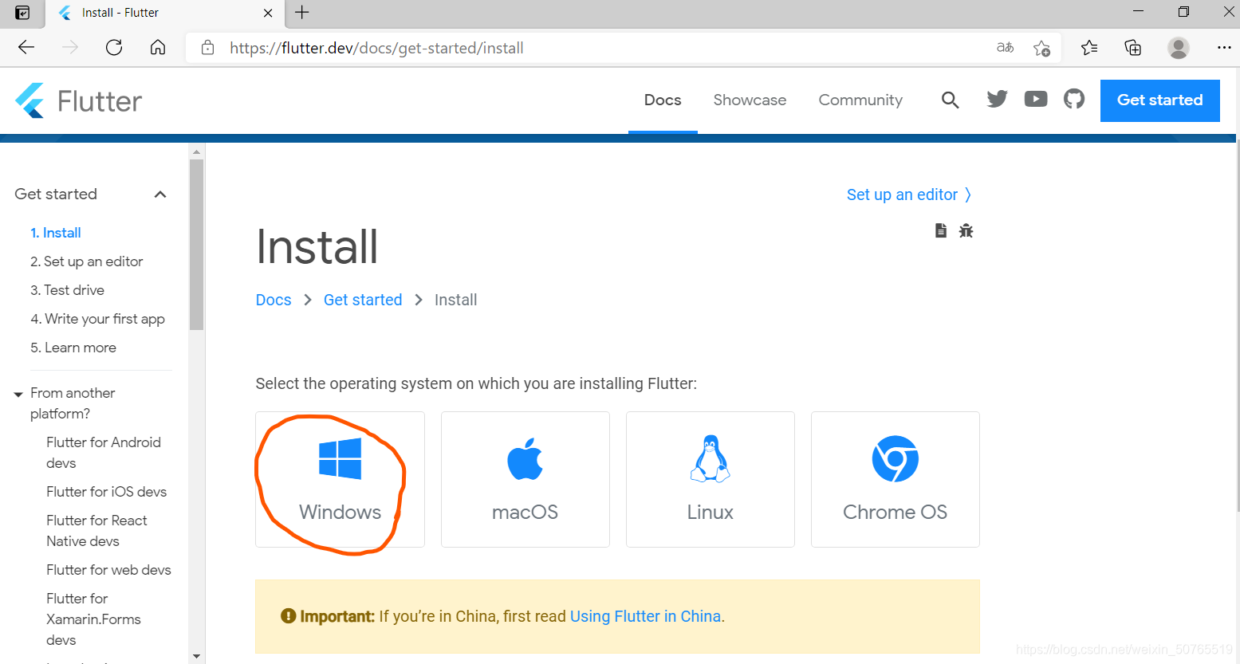The image size is (1240, 664).
Task: Click the sidebar scrollbar up arrow
Action: [x=196, y=151]
